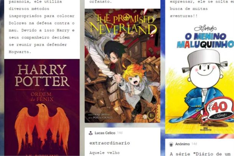Open the Anônimo author name
Viewport: 234px width, 156px height.
point(182,144)
